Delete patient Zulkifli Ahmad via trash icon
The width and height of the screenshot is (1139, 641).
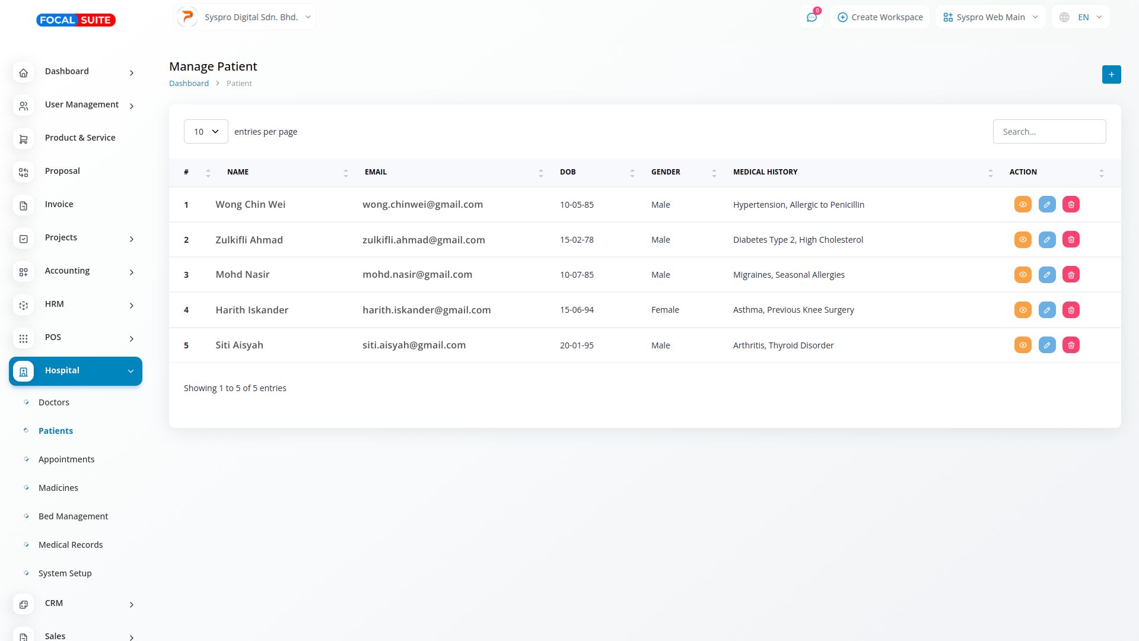click(1071, 240)
